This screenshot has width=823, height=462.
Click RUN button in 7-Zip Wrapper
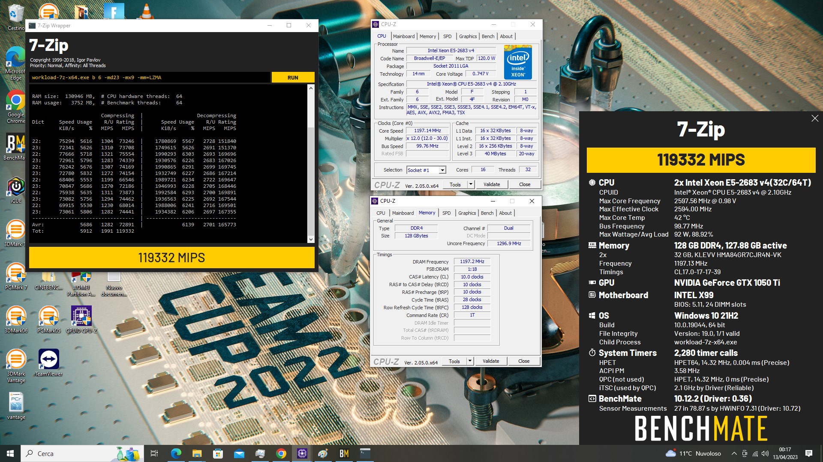tap(293, 77)
